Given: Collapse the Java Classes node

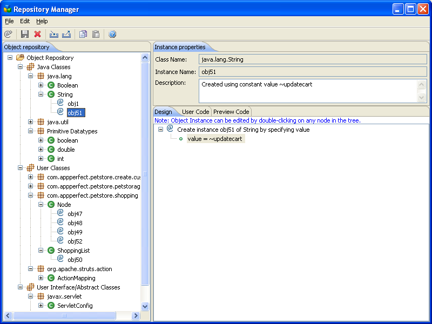Looking at the screenshot, I should 20,66.
